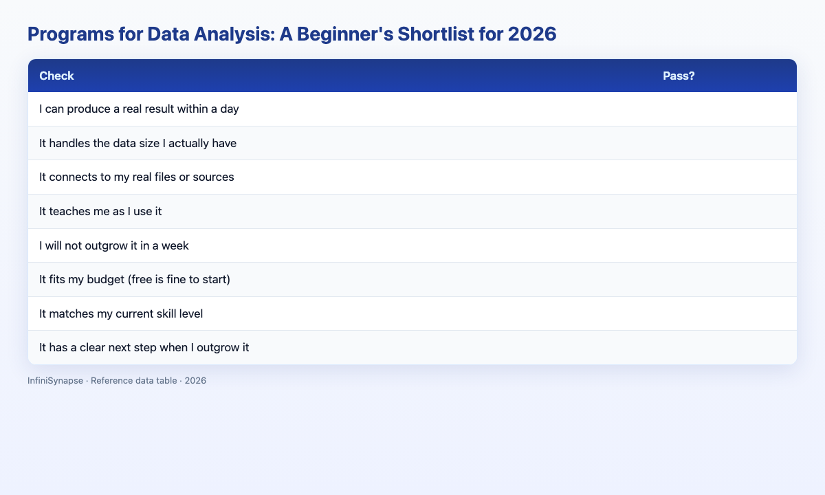Mark Pass cell for 'real result within a day'
The height and width of the screenshot is (495, 825).
724,109
